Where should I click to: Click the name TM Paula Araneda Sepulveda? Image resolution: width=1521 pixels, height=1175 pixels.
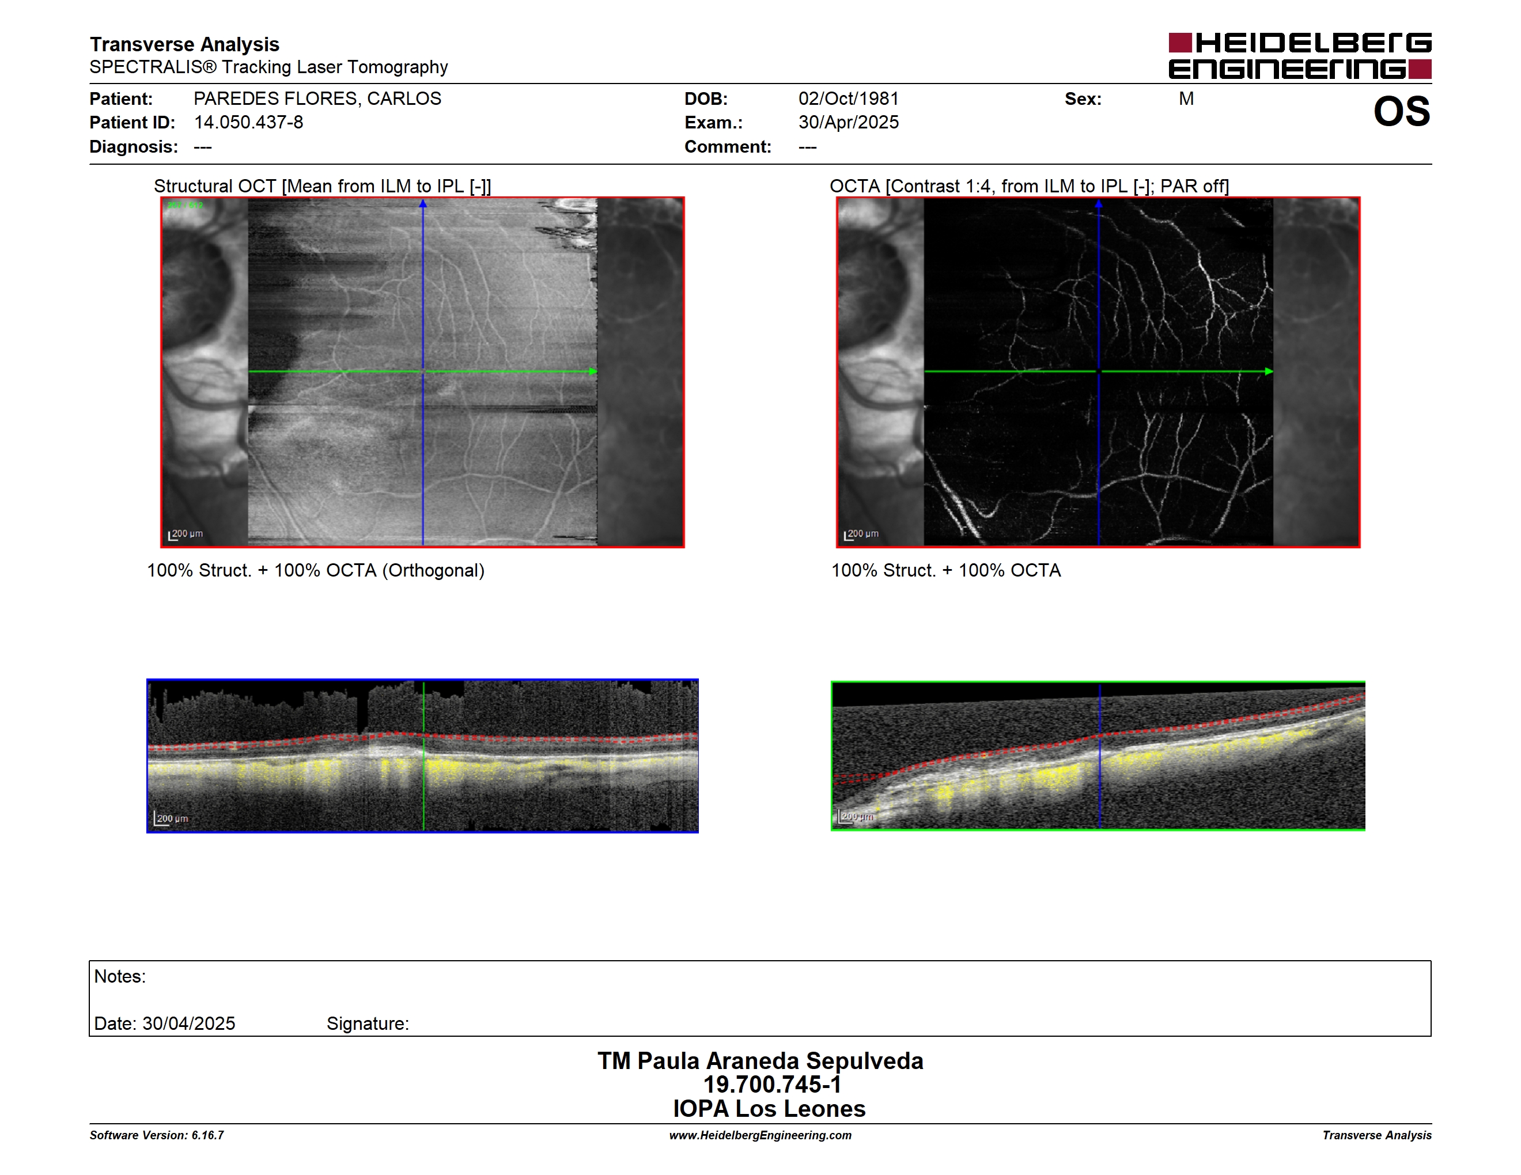(x=760, y=1061)
